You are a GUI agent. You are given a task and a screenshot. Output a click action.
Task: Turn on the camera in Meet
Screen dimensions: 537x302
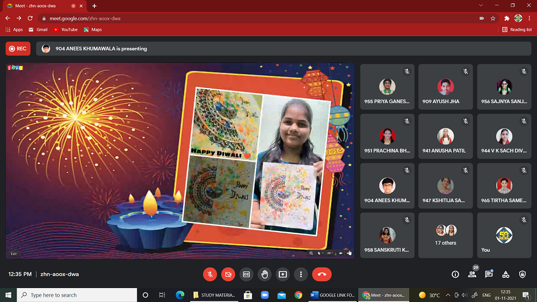228,274
